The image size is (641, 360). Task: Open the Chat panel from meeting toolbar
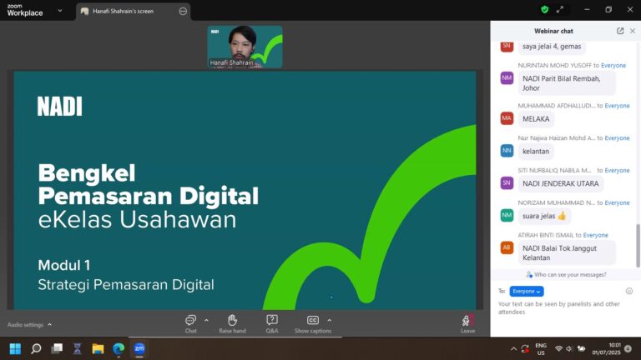pos(190,321)
